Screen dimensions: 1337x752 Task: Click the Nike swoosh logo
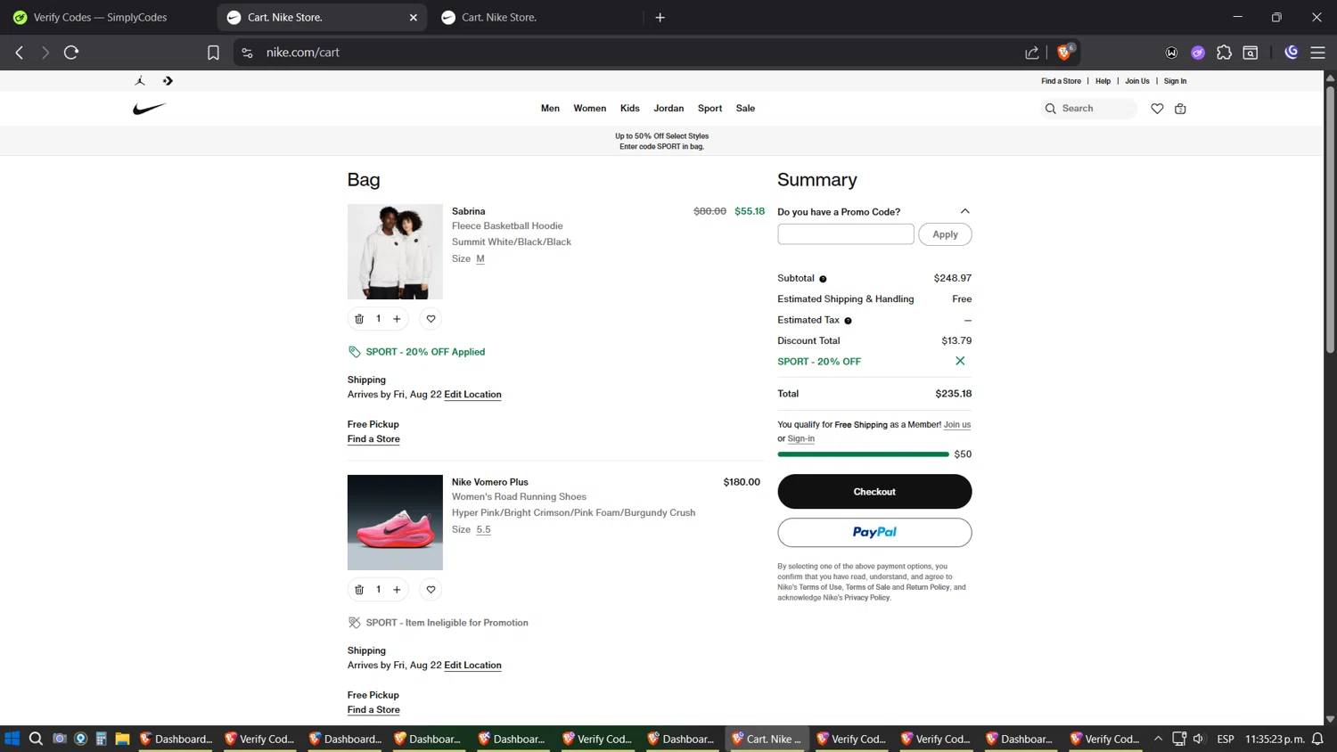tap(149, 109)
